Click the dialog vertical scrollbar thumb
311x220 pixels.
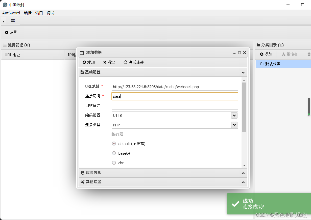244,107
